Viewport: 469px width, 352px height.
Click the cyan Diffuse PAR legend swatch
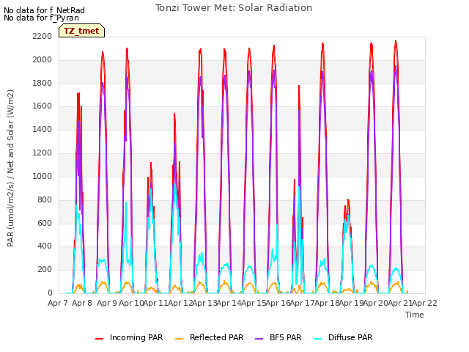click(x=317, y=339)
